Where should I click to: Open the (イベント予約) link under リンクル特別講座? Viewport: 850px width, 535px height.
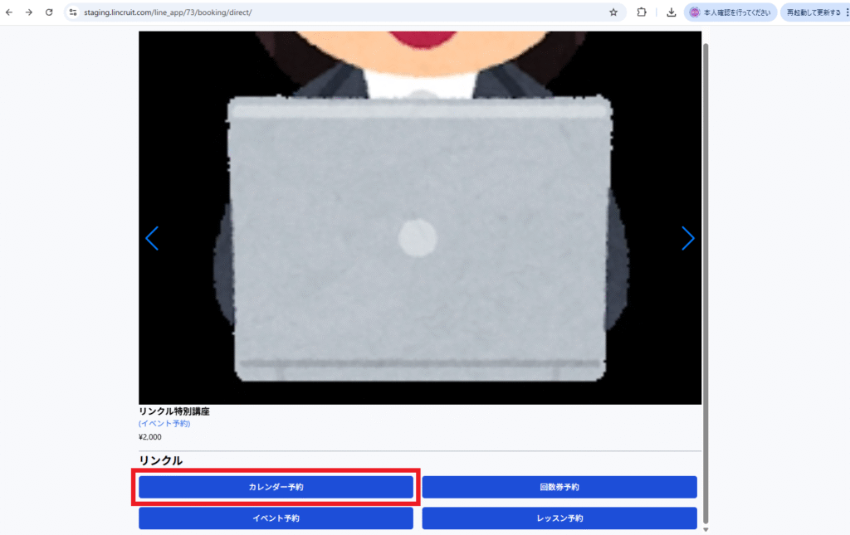(164, 424)
